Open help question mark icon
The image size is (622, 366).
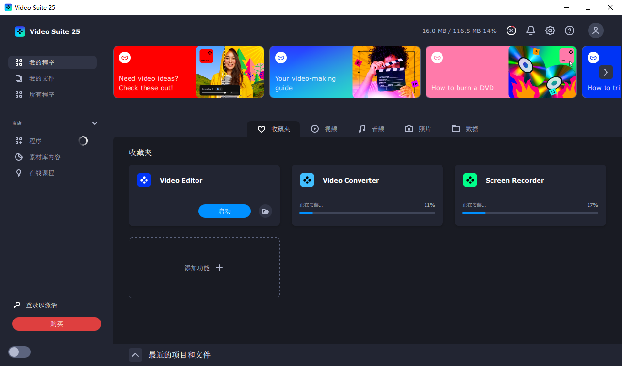pos(570,30)
